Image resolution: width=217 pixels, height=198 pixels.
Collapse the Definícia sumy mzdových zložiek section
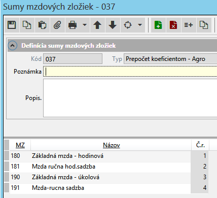point(12,46)
